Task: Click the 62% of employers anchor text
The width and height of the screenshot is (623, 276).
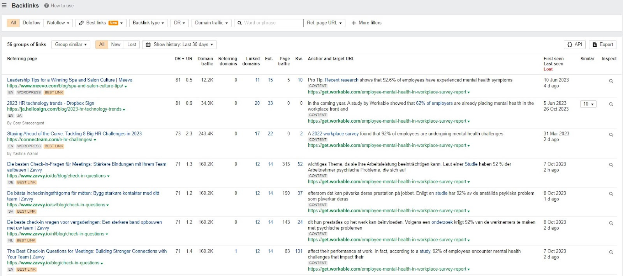Action: click(x=434, y=103)
